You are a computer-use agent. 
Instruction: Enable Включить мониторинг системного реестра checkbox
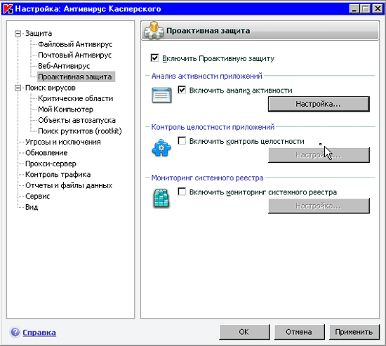(182, 192)
